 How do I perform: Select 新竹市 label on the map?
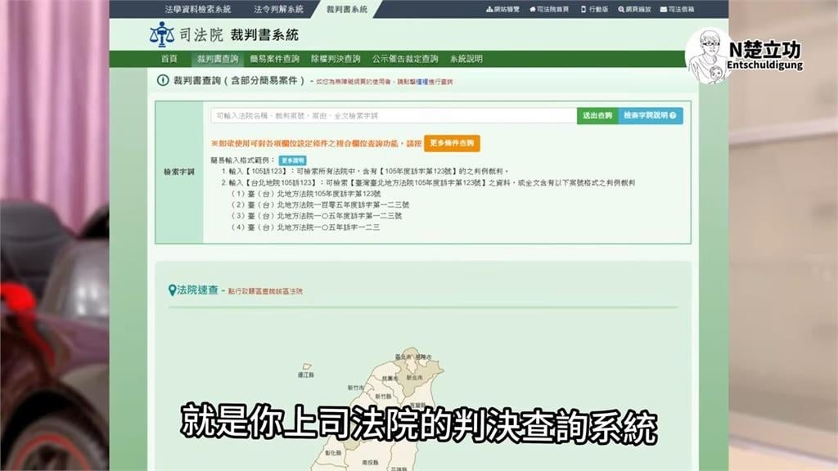coord(356,388)
